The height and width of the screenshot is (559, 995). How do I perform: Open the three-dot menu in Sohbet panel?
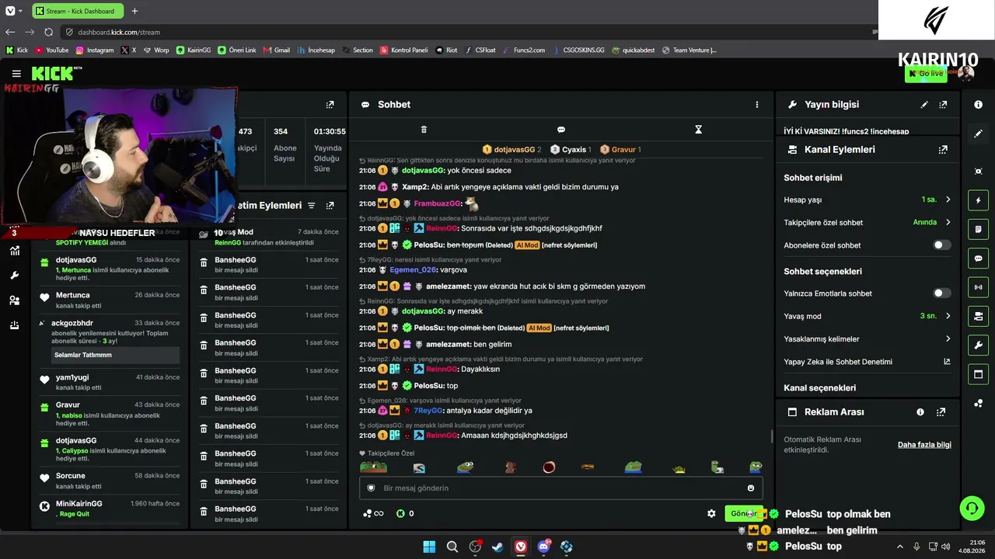click(x=757, y=104)
